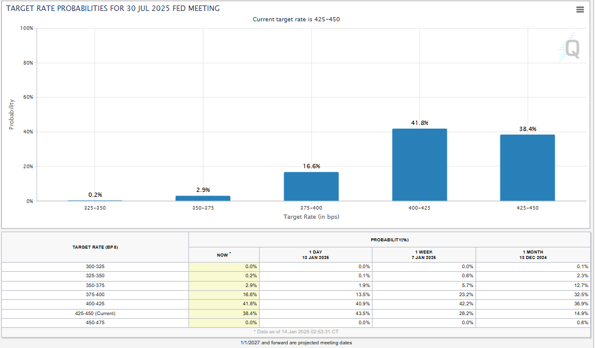Click 1 Month value 12.7% in table
Screen dimensions: 595x348
coord(582,285)
